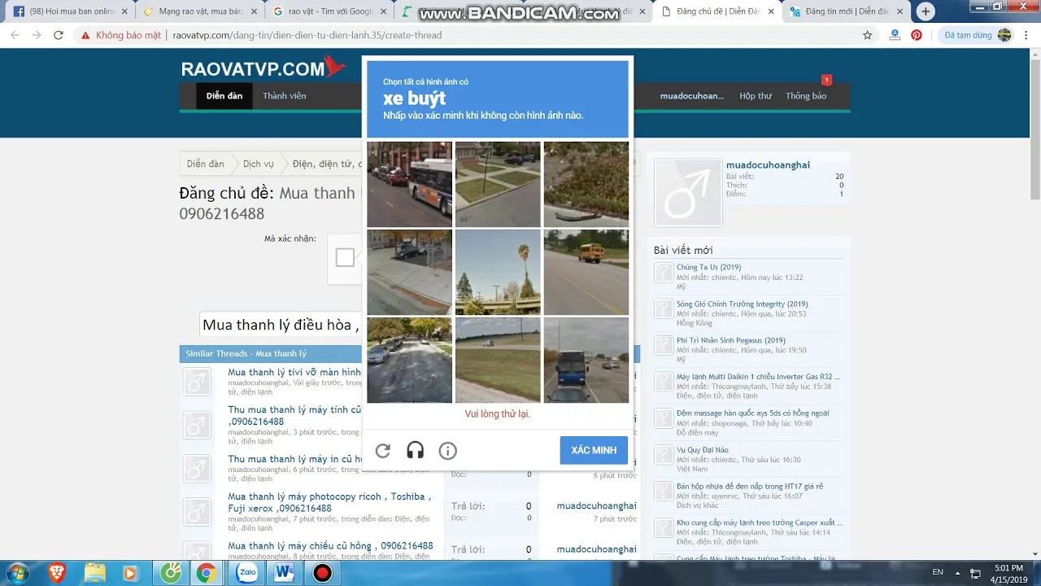Open Thông báo notifications
The width and height of the screenshot is (1041, 586).
(806, 96)
